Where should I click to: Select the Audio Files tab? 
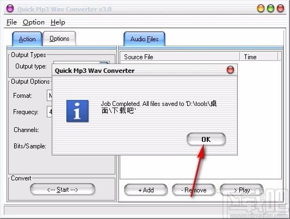tap(144, 39)
